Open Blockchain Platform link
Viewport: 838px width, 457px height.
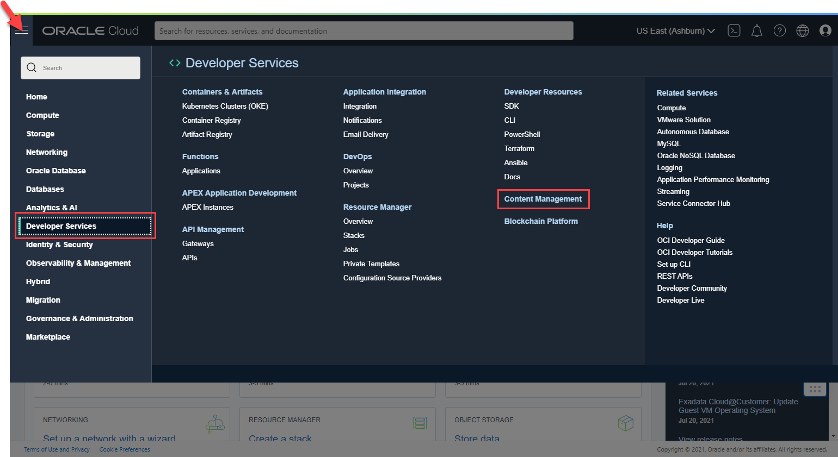tap(541, 222)
